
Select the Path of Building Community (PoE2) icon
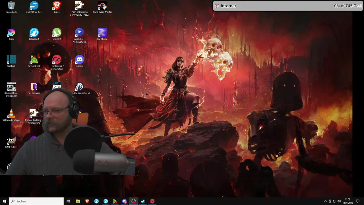click(x=80, y=9)
